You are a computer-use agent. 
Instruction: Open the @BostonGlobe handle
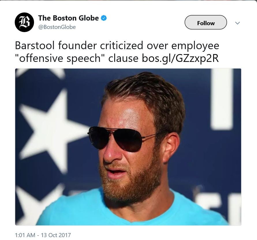tap(57, 27)
